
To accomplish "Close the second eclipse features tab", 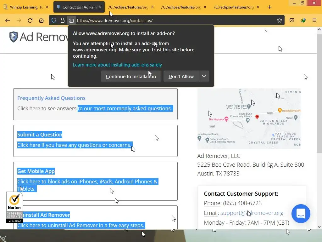I will (x=205, y=7).
